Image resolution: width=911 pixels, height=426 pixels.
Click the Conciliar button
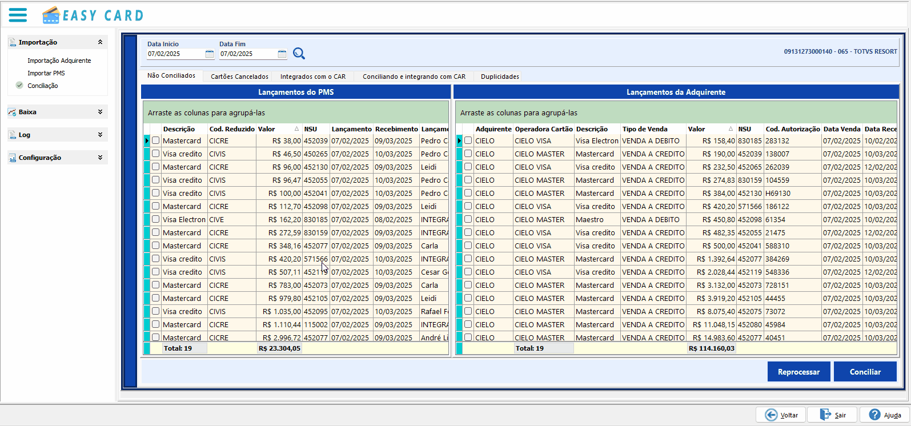865,372
